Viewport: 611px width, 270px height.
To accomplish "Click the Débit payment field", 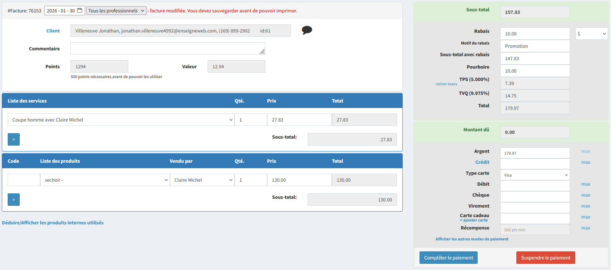I will pyautogui.click(x=535, y=186).
